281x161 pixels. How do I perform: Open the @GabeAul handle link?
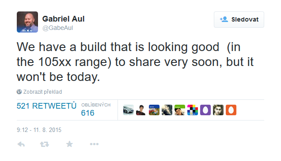pyautogui.click(x=58, y=28)
